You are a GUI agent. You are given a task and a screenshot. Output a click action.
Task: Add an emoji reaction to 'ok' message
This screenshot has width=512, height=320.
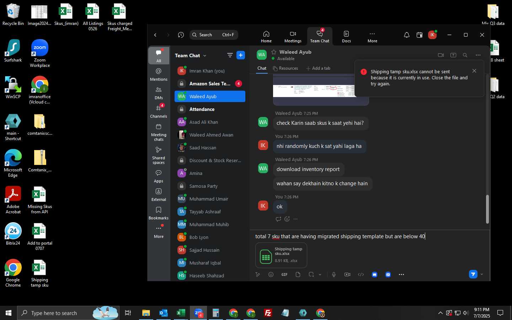287,219
